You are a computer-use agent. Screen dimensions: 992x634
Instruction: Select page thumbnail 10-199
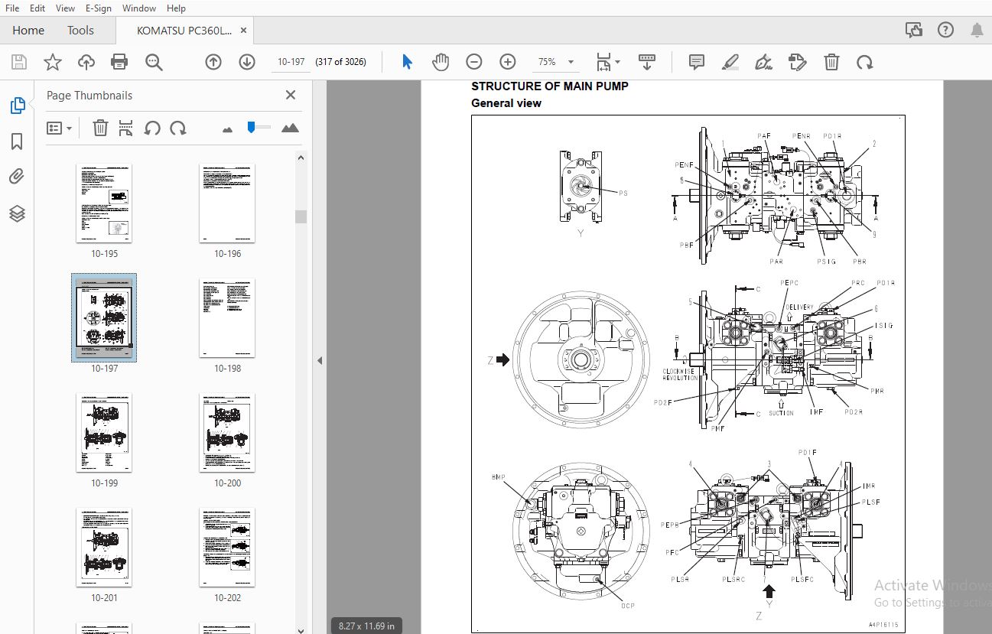(104, 433)
